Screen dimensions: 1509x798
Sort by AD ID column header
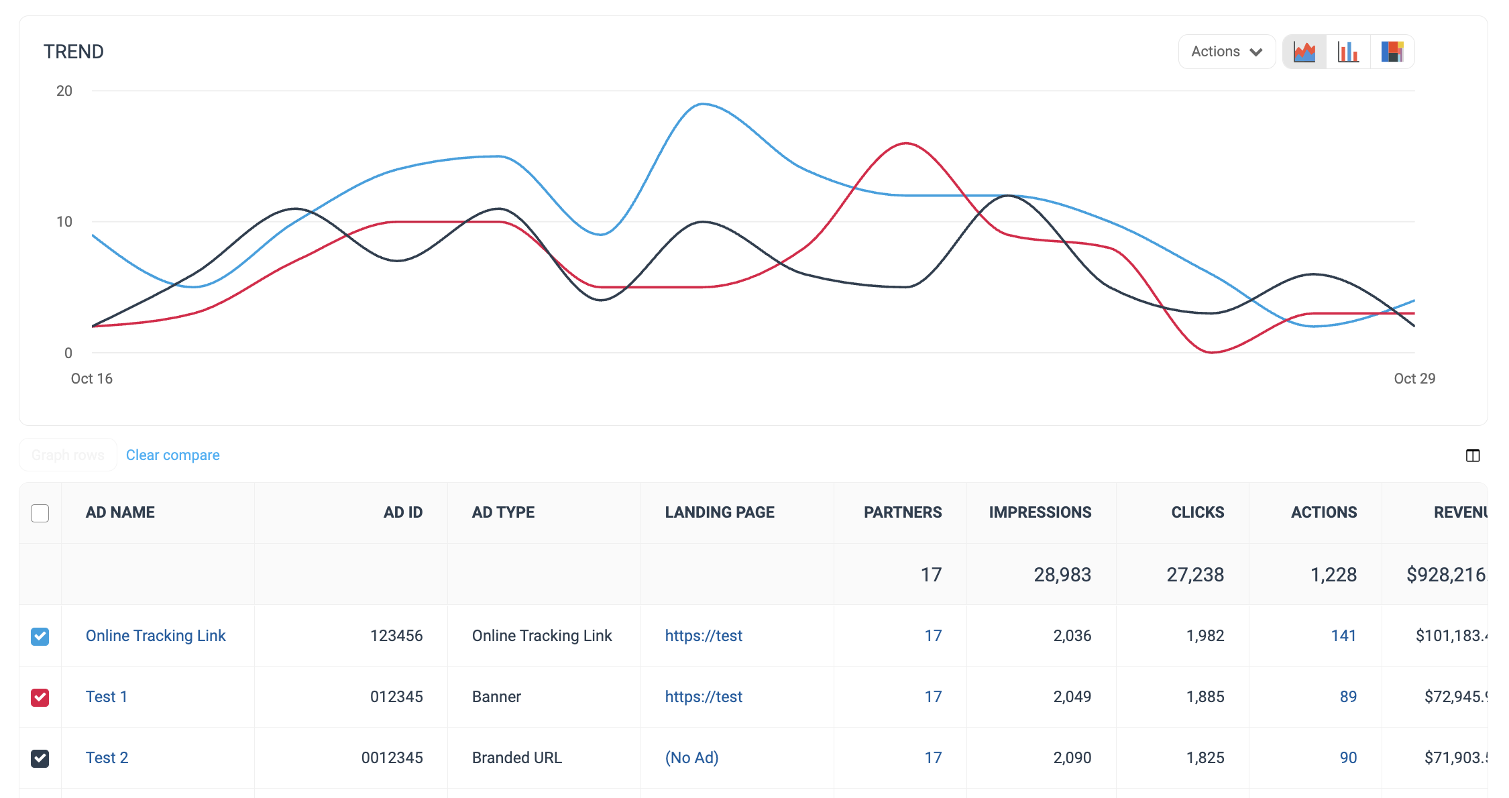(x=403, y=512)
